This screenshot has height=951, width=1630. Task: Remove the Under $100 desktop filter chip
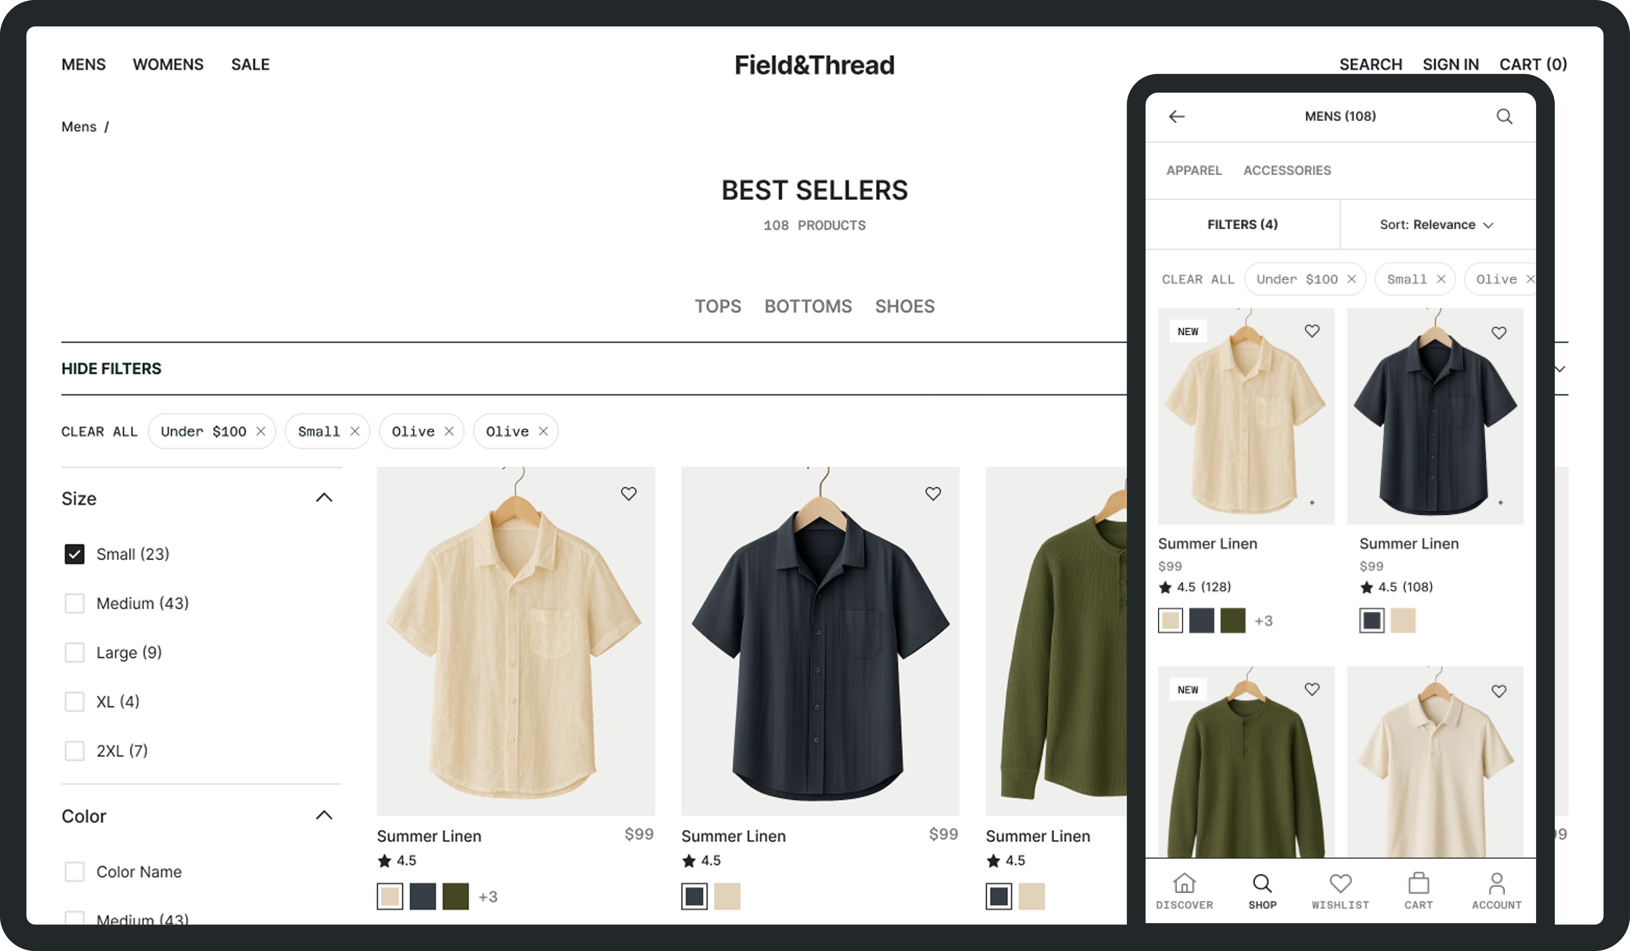pos(261,431)
